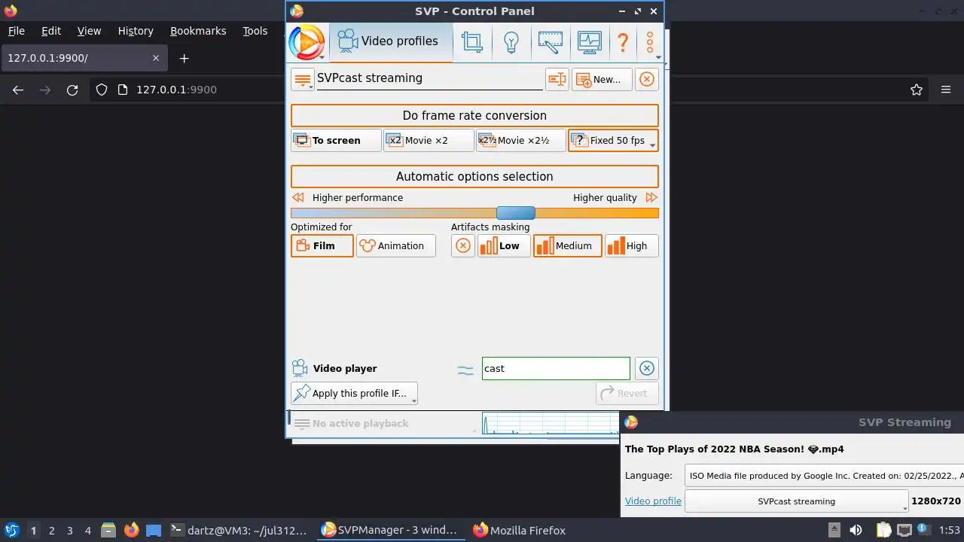Open the performance monitor tab icon
The image size is (964, 542).
tap(589, 41)
